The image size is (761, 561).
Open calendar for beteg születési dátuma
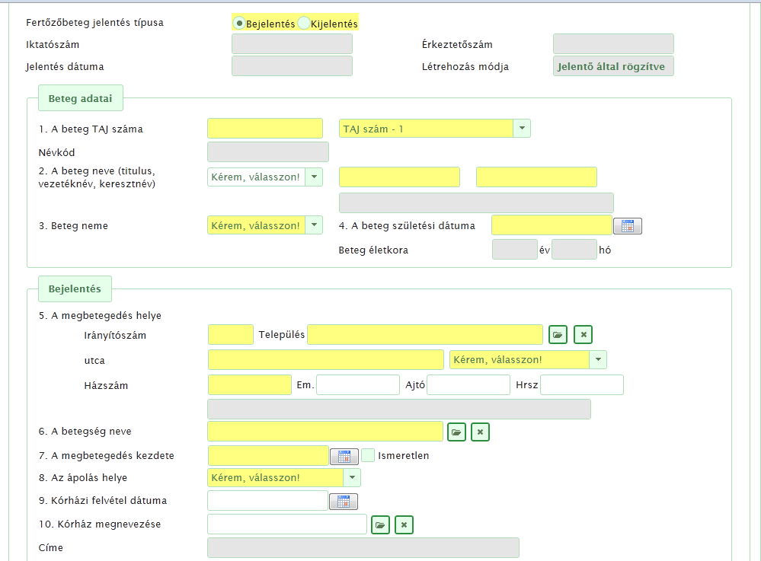tap(628, 226)
